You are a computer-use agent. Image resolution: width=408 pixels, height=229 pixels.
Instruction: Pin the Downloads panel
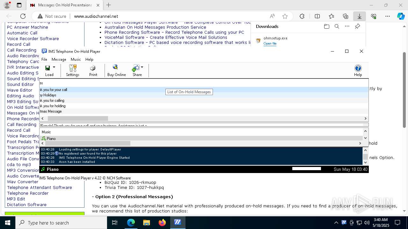(358, 26)
